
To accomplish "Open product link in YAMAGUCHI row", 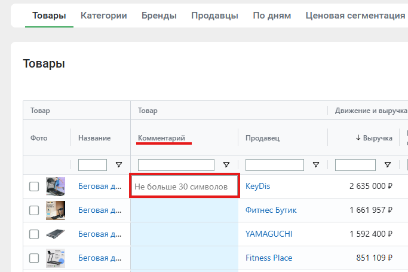I will 100,234.
